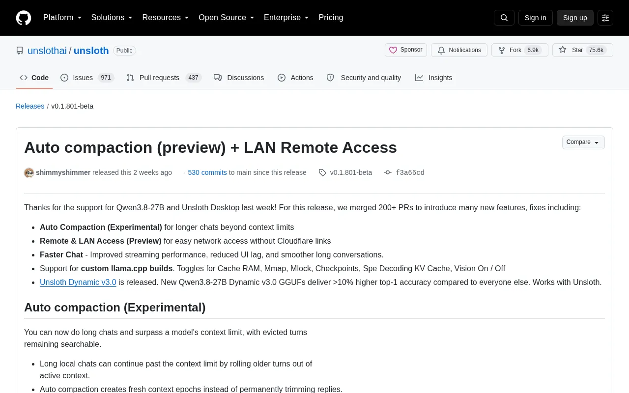Click the 437 pull requests counter
This screenshot has height=393, width=629.
(x=194, y=78)
